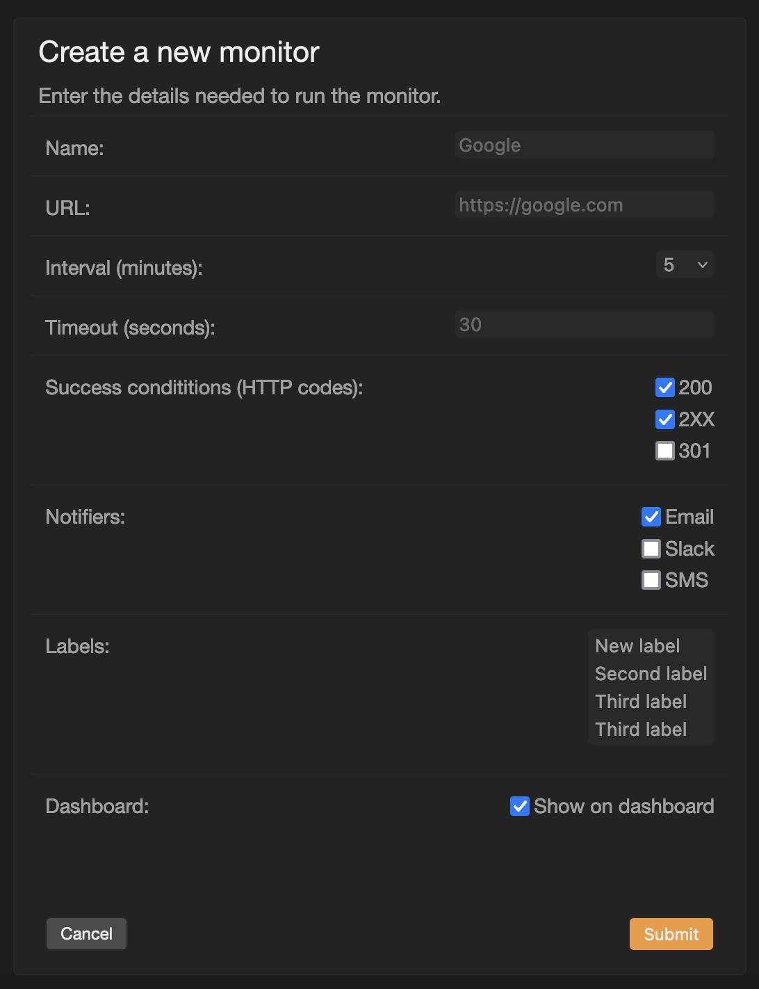Focus the URL input field

coord(584,204)
